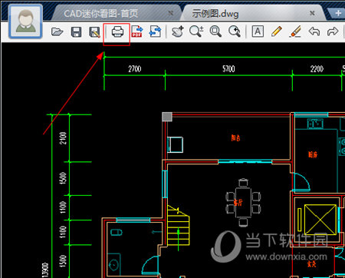
Task: Activate the zoom in/out magnifier
Action: (x=196, y=31)
